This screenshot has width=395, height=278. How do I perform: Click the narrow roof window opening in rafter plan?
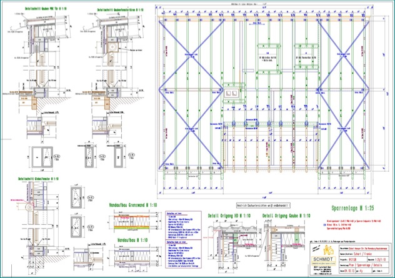(x=307, y=56)
